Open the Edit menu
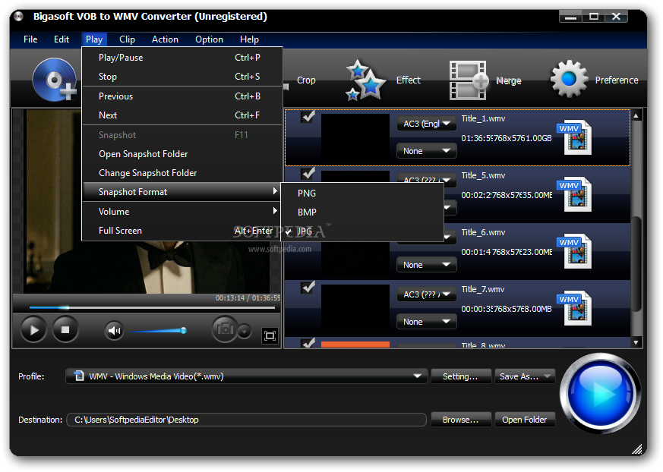The image size is (663, 472). [x=62, y=39]
